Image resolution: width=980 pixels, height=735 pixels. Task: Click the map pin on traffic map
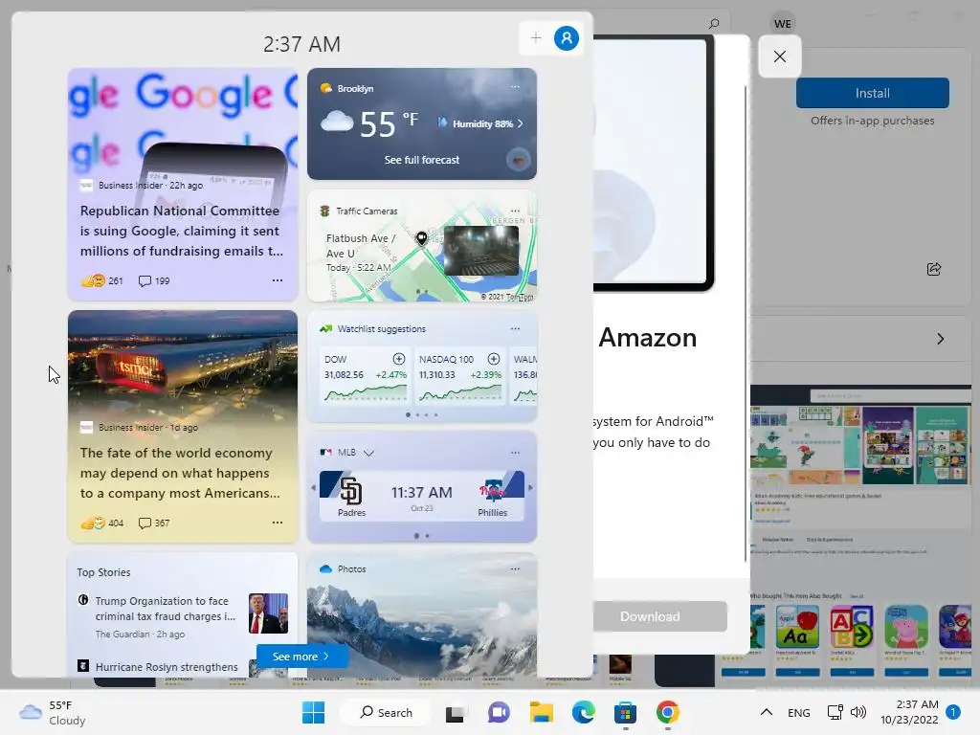pyautogui.click(x=421, y=238)
